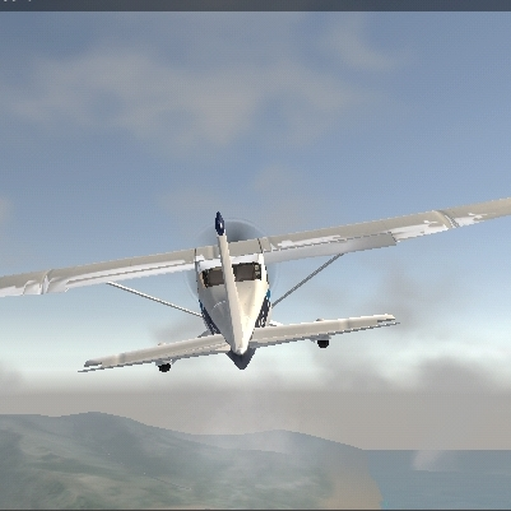Click the airplane's tail cone tip
This screenshot has width=511, height=511.
click(x=242, y=361)
